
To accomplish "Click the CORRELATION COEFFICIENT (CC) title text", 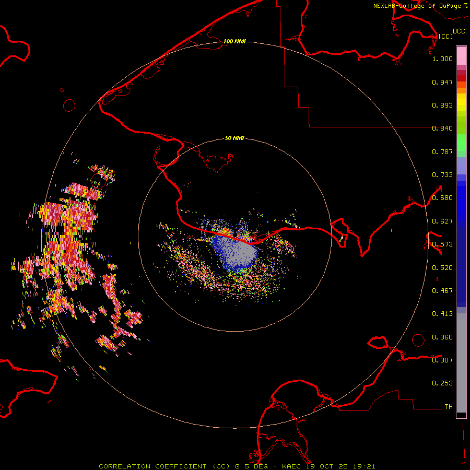I will (x=164, y=466).
